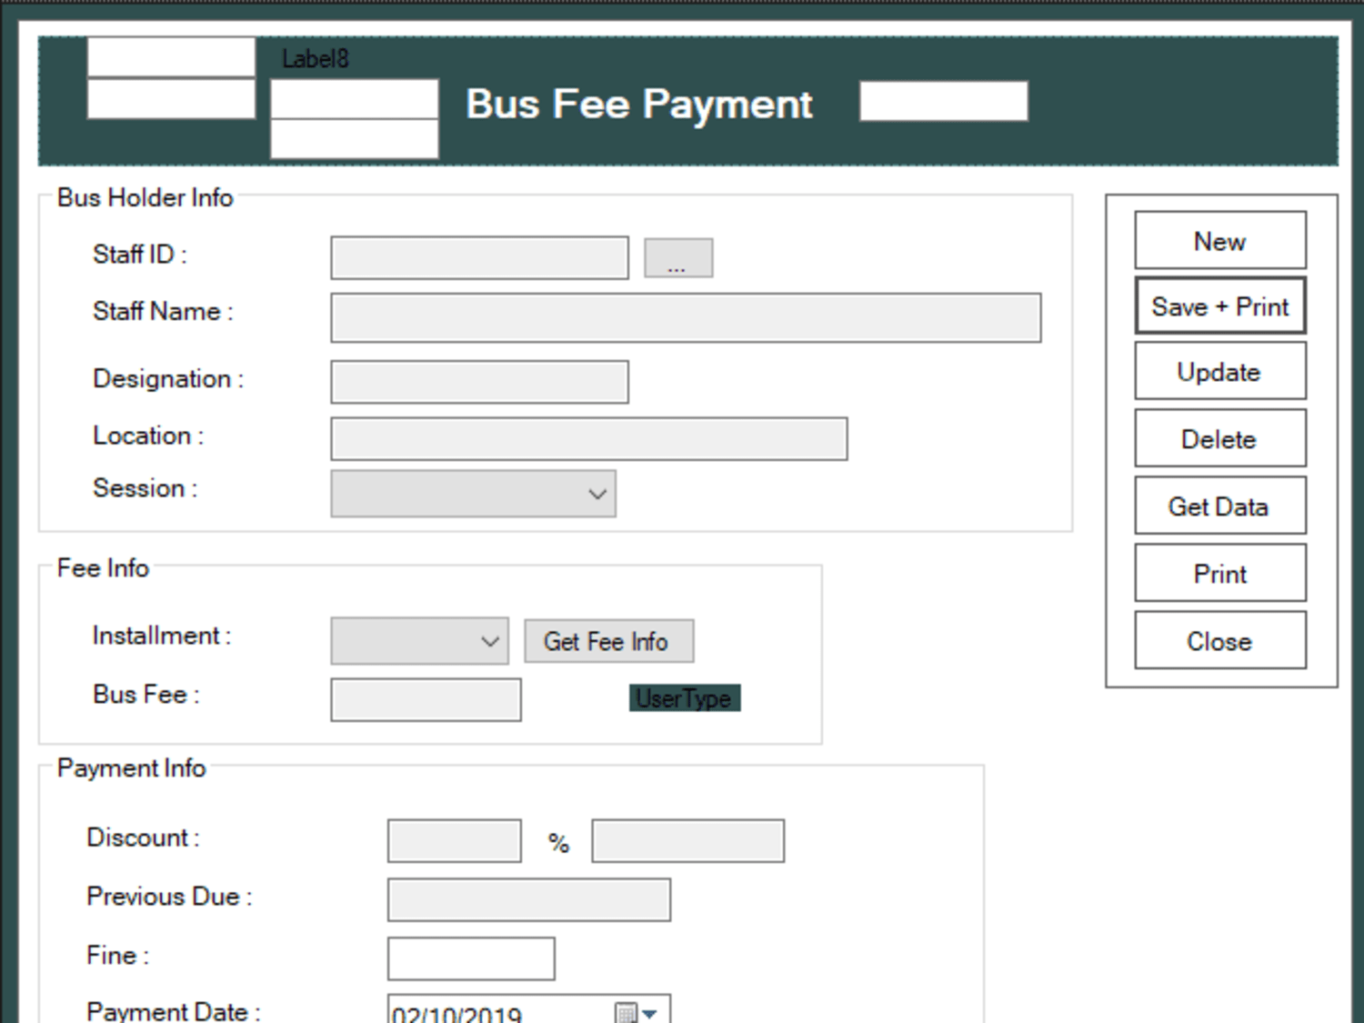Click the Close button in side panel
The height and width of the screenshot is (1023, 1364).
1220,640
